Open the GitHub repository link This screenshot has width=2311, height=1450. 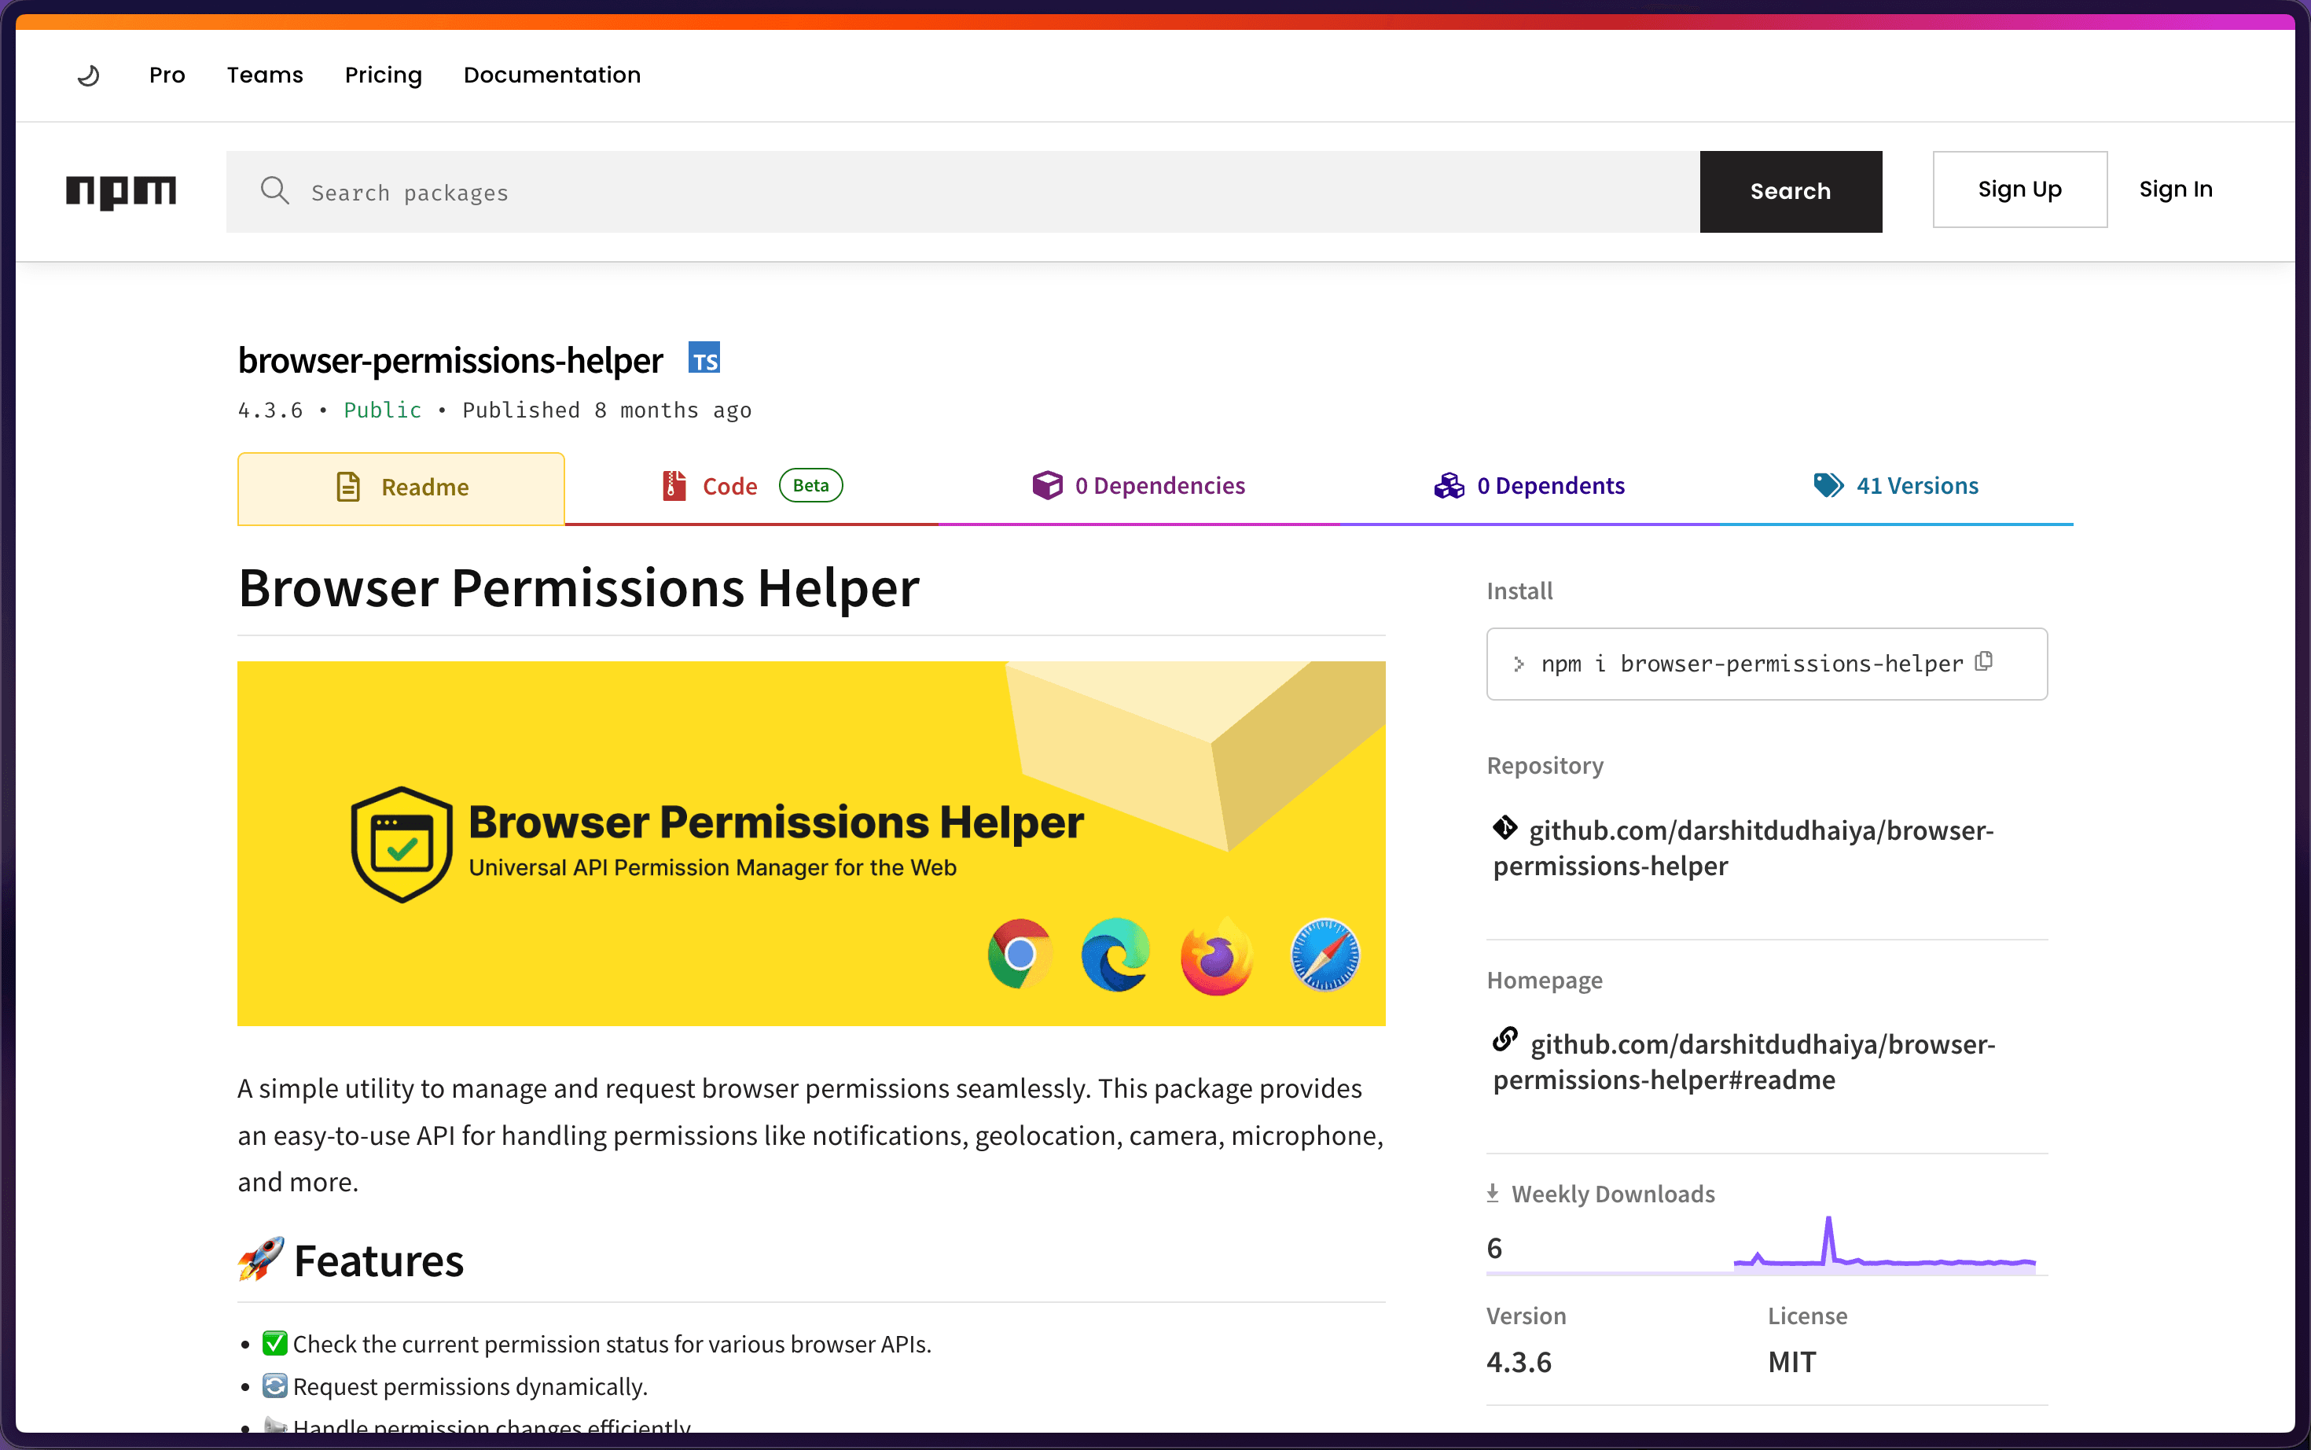[1743, 848]
